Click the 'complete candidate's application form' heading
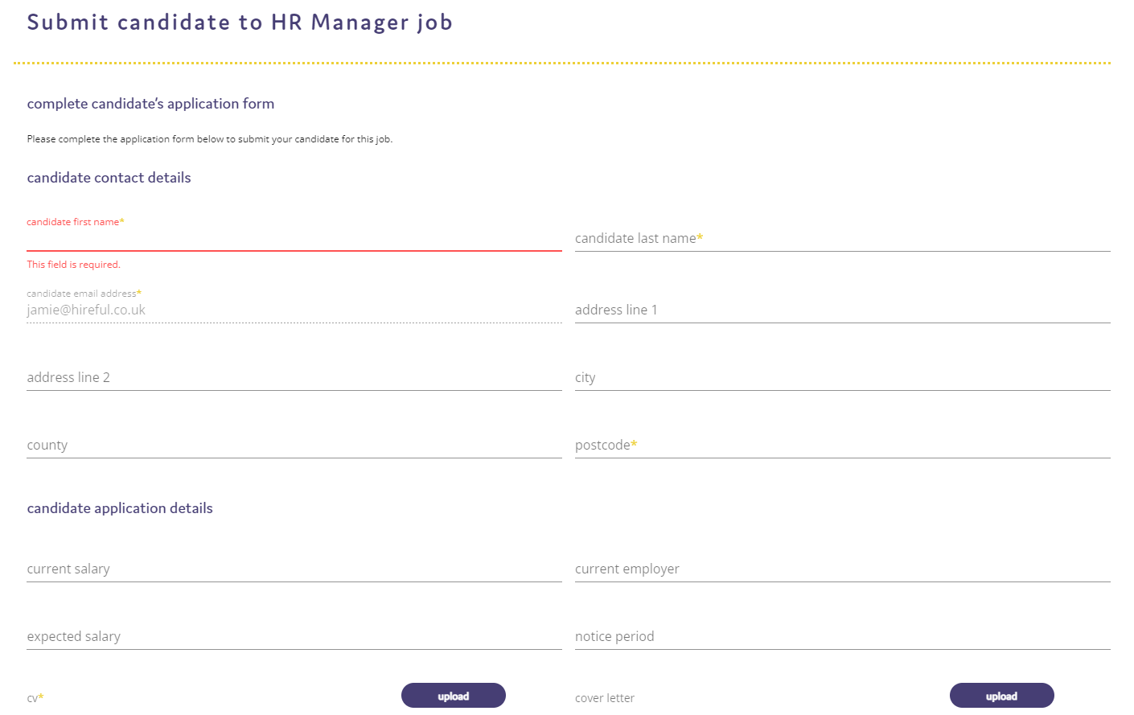The width and height of the screenshot is (1134, 715). coord(150,104)
